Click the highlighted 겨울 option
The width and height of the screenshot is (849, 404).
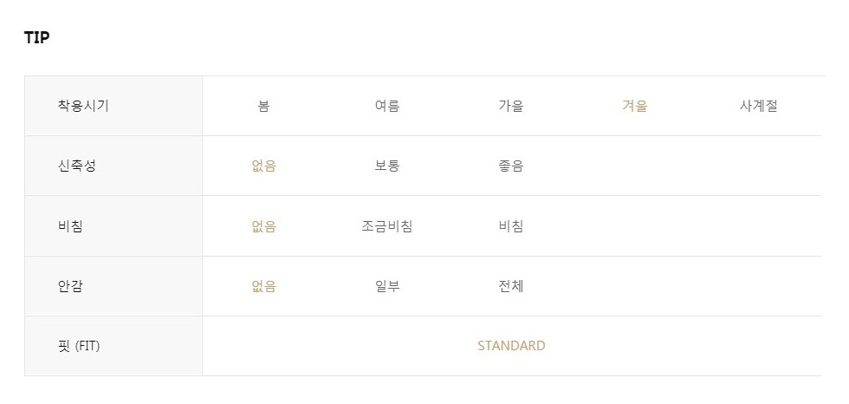point(634,107)
